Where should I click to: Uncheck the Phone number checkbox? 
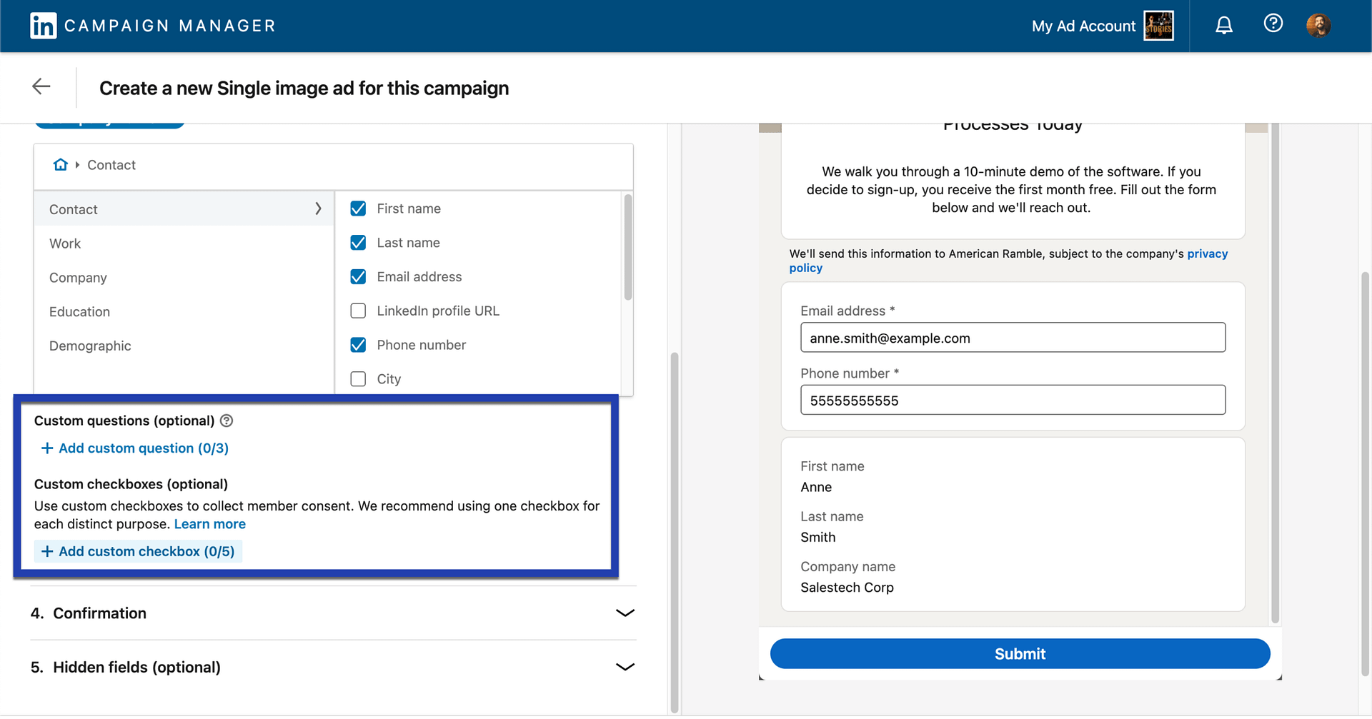[358, 346]
